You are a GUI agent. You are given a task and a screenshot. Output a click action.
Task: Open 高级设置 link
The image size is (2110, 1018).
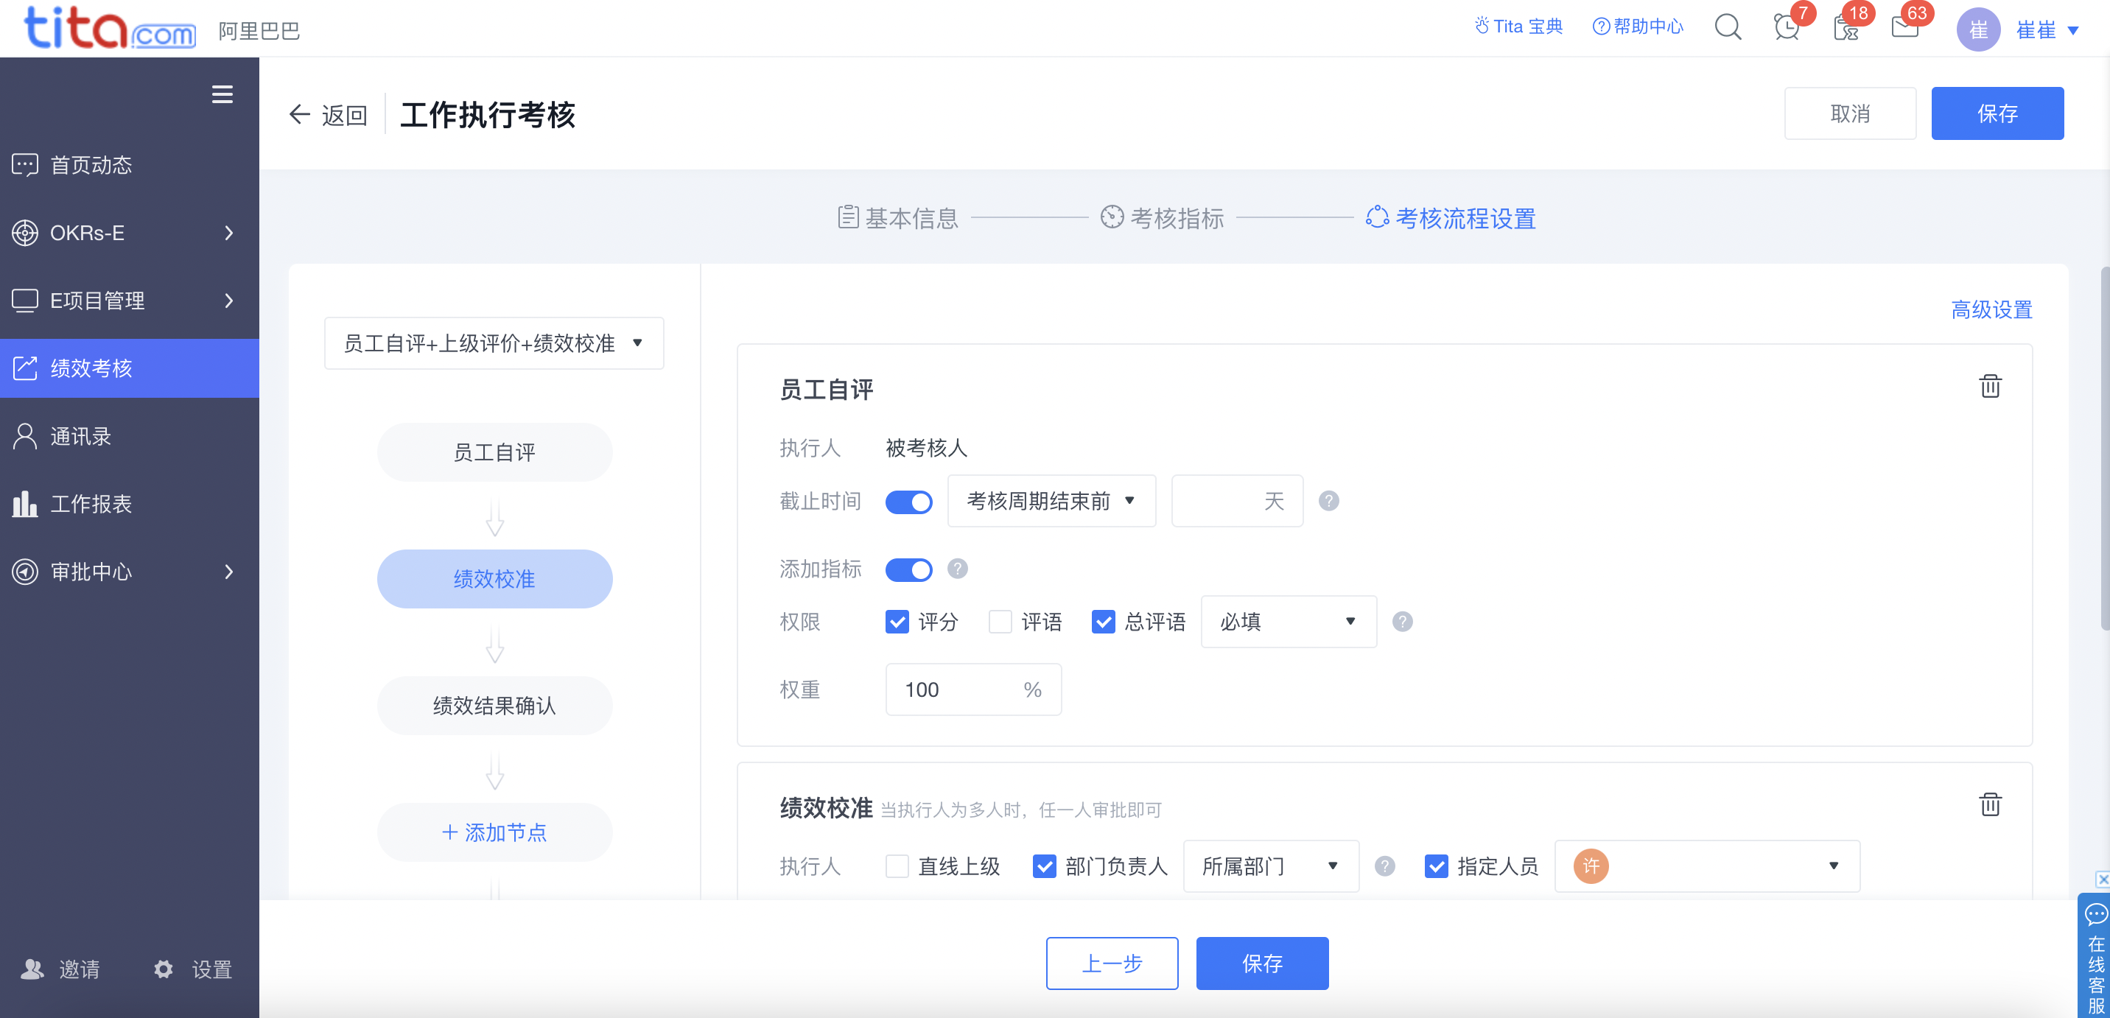(1991, 309)
